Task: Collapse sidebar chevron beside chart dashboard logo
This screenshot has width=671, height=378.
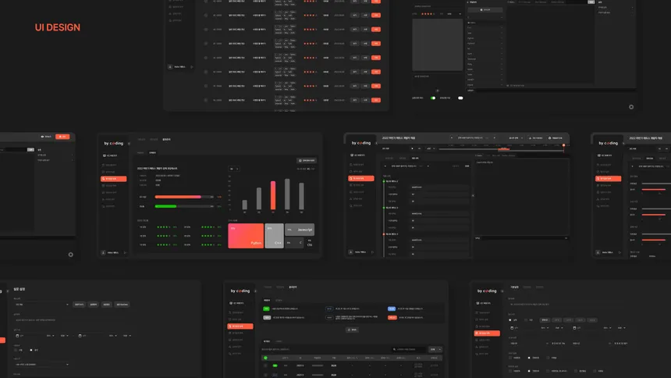Action: 129,144
